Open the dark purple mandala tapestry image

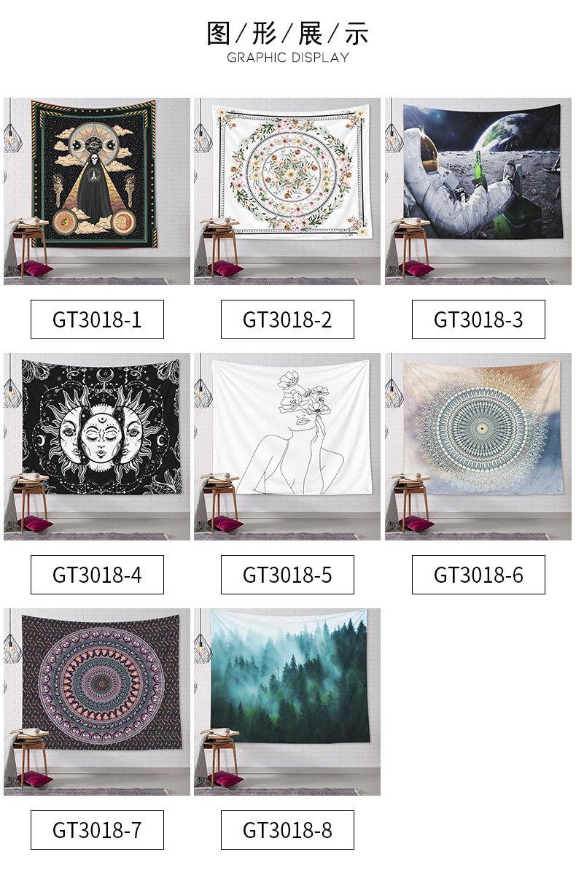[x=97, y=702]
